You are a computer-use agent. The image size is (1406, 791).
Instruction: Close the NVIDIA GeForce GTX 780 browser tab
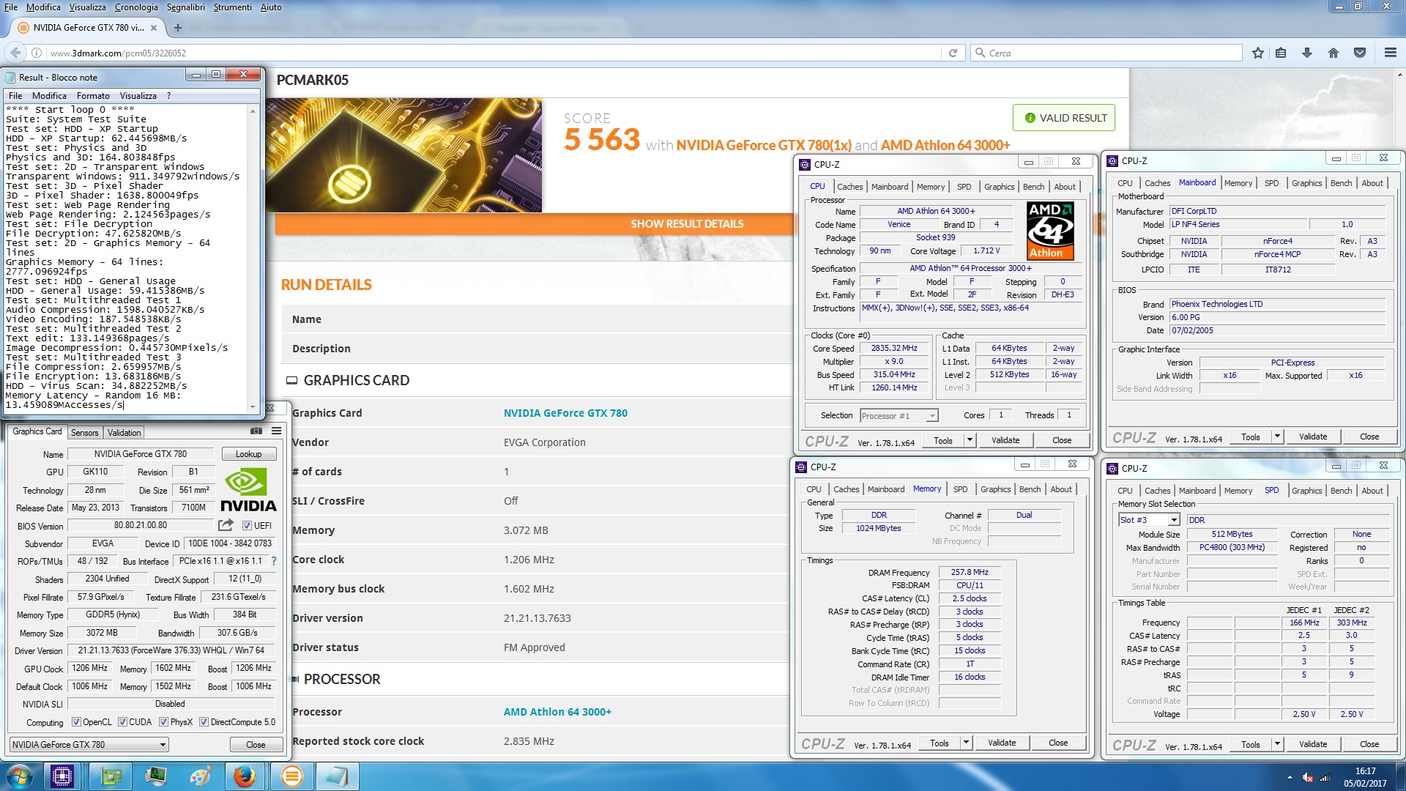click(x=153, y=28)
